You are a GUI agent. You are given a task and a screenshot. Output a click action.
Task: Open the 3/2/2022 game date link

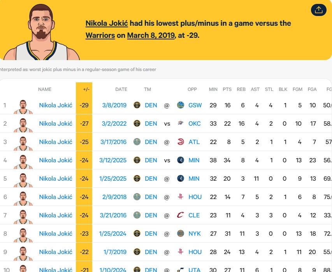[114, 124]
